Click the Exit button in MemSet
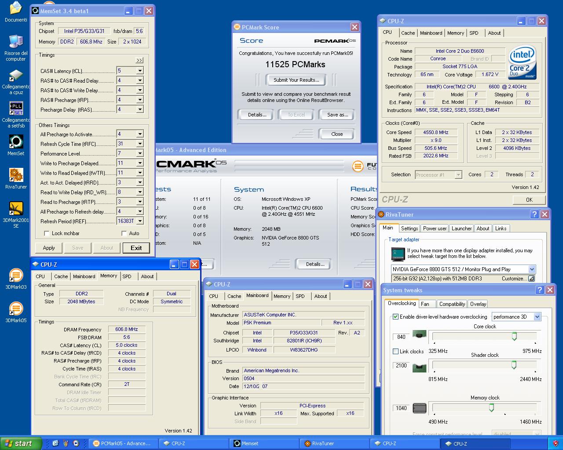563x450 pixels. tap(136, 248)
